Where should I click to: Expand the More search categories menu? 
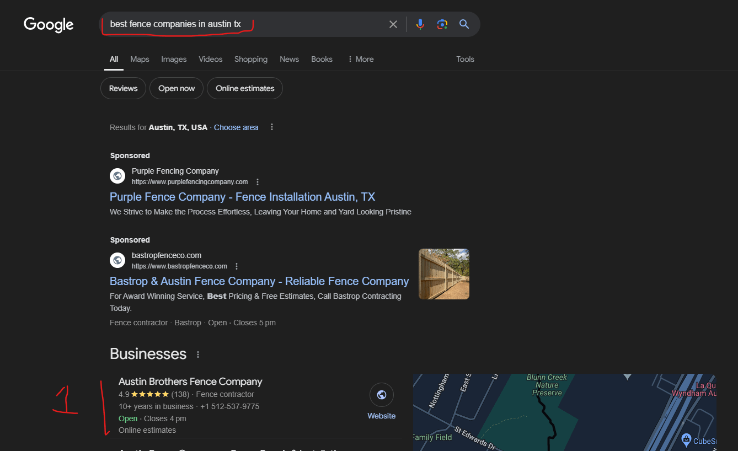click(x=360, y=59)
